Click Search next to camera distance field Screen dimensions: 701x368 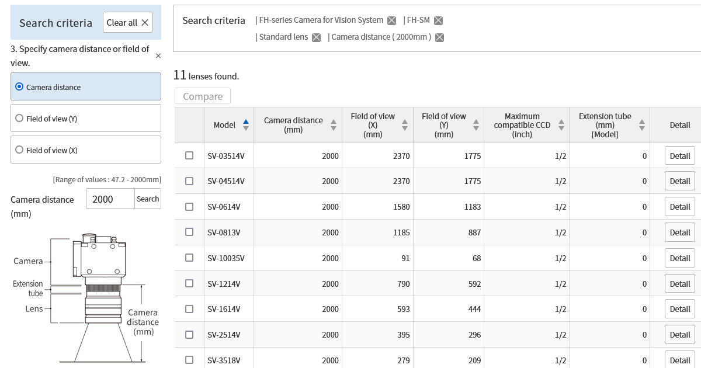148,199
